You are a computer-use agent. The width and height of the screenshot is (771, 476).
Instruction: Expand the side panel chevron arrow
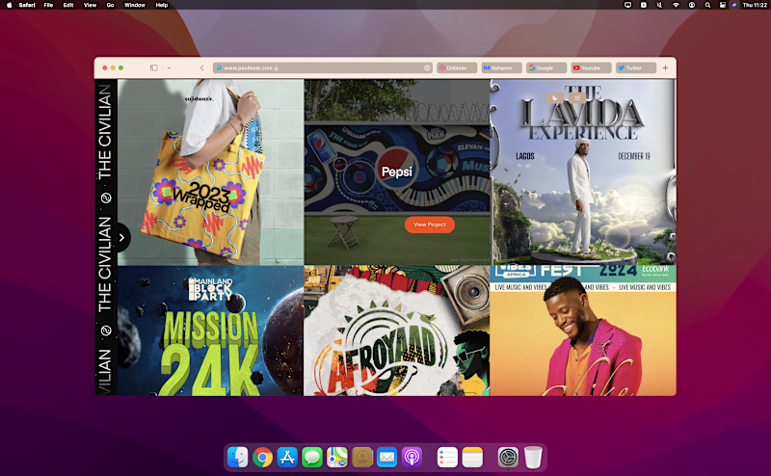pyautogui.click(x=121, y=238)
